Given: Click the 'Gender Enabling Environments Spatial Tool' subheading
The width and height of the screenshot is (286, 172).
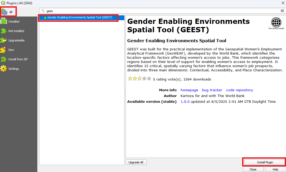Looking at the screenshot, I should pyautogui.click(x=177, y=41).
